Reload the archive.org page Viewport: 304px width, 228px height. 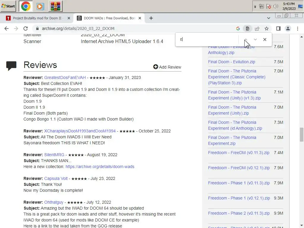tap(26, 28)
